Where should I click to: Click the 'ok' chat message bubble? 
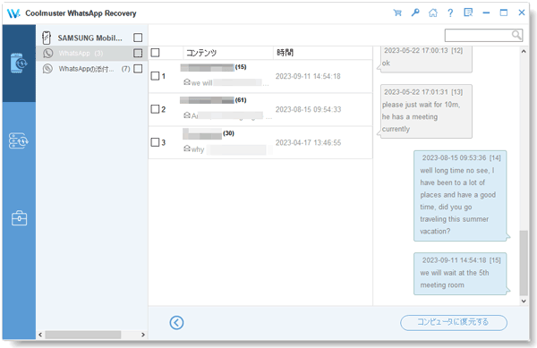tap(426, 59)
